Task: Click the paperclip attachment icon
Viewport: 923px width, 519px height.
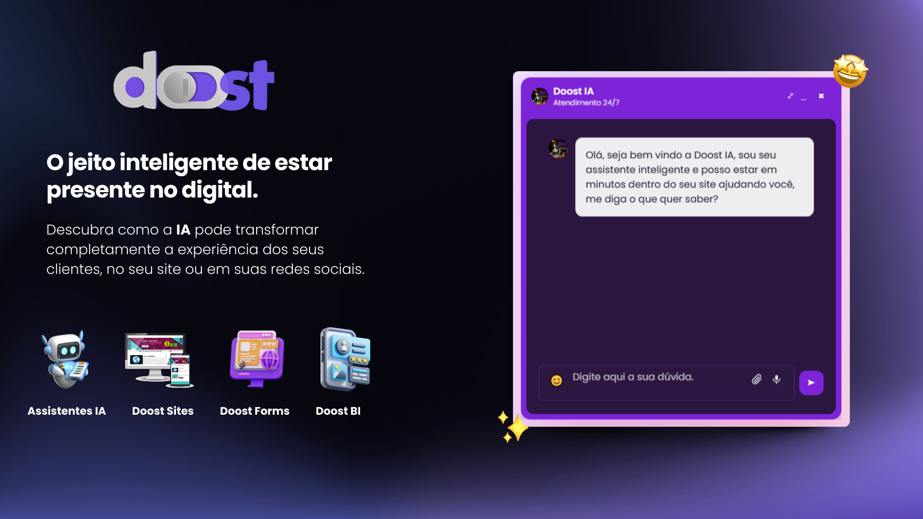Action: 757,380
